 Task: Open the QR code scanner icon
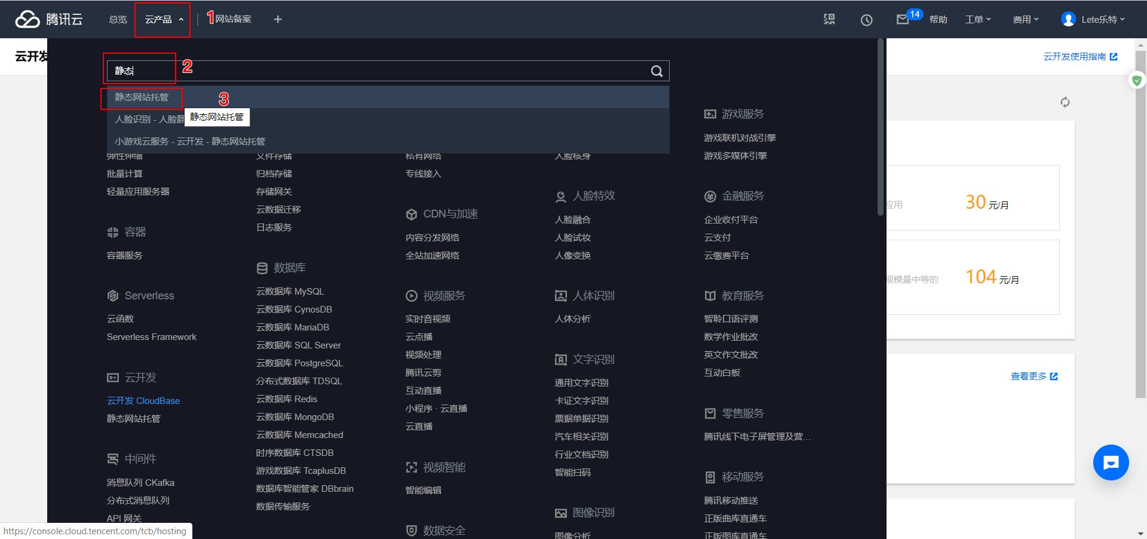829,19
